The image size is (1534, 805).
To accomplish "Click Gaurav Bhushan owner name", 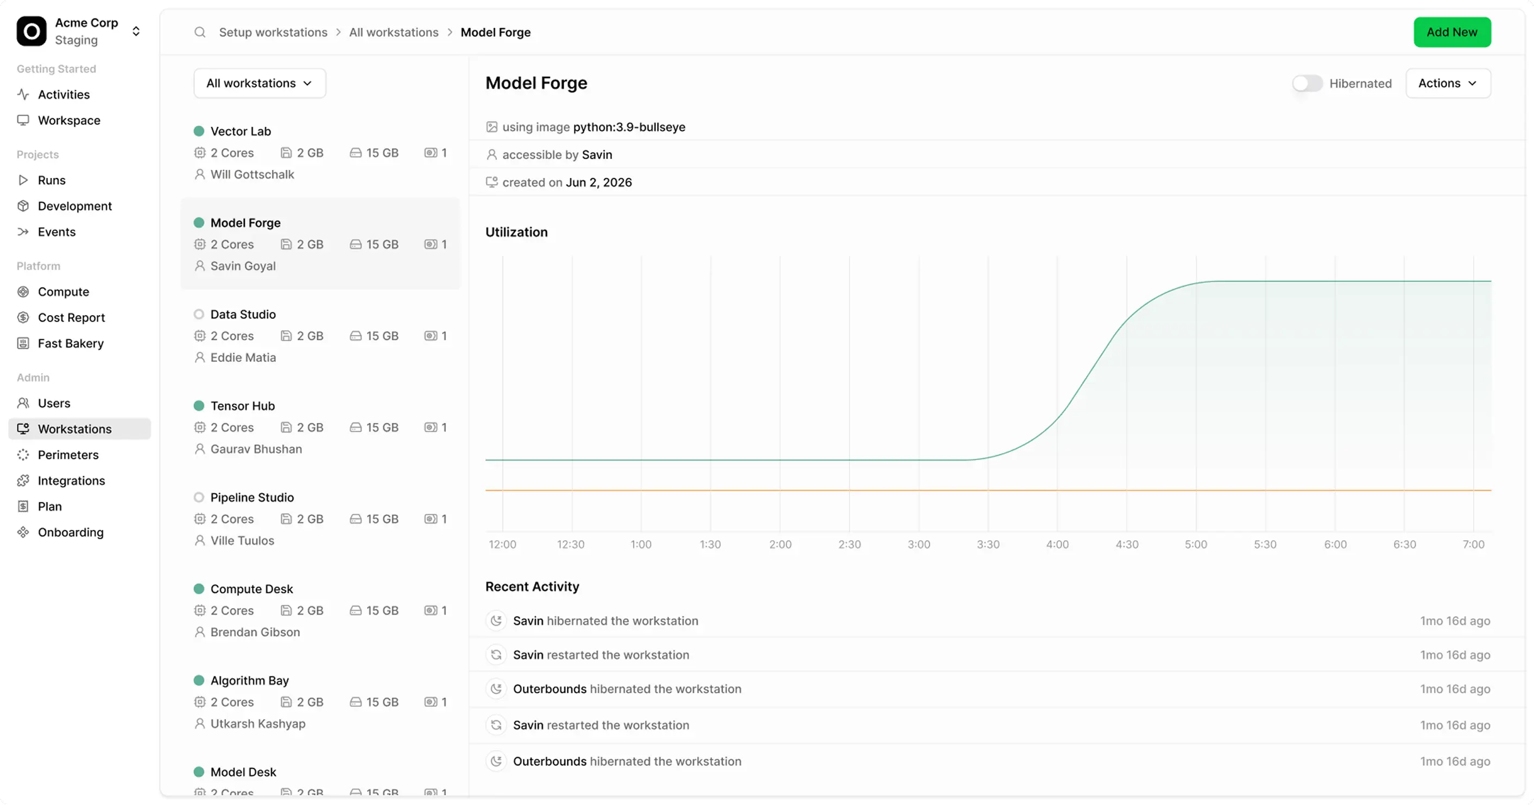I will [x=256, y=449].
